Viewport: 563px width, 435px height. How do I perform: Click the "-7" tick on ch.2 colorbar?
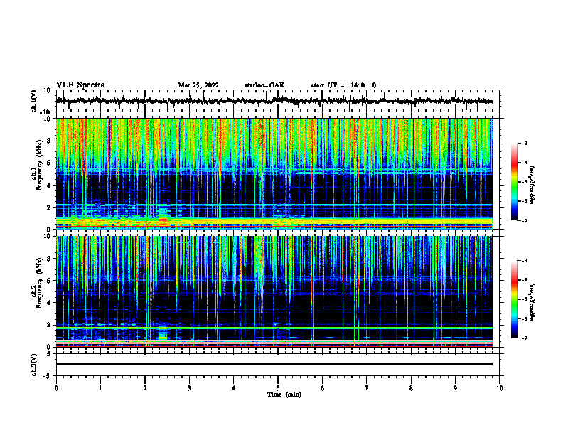524,338
